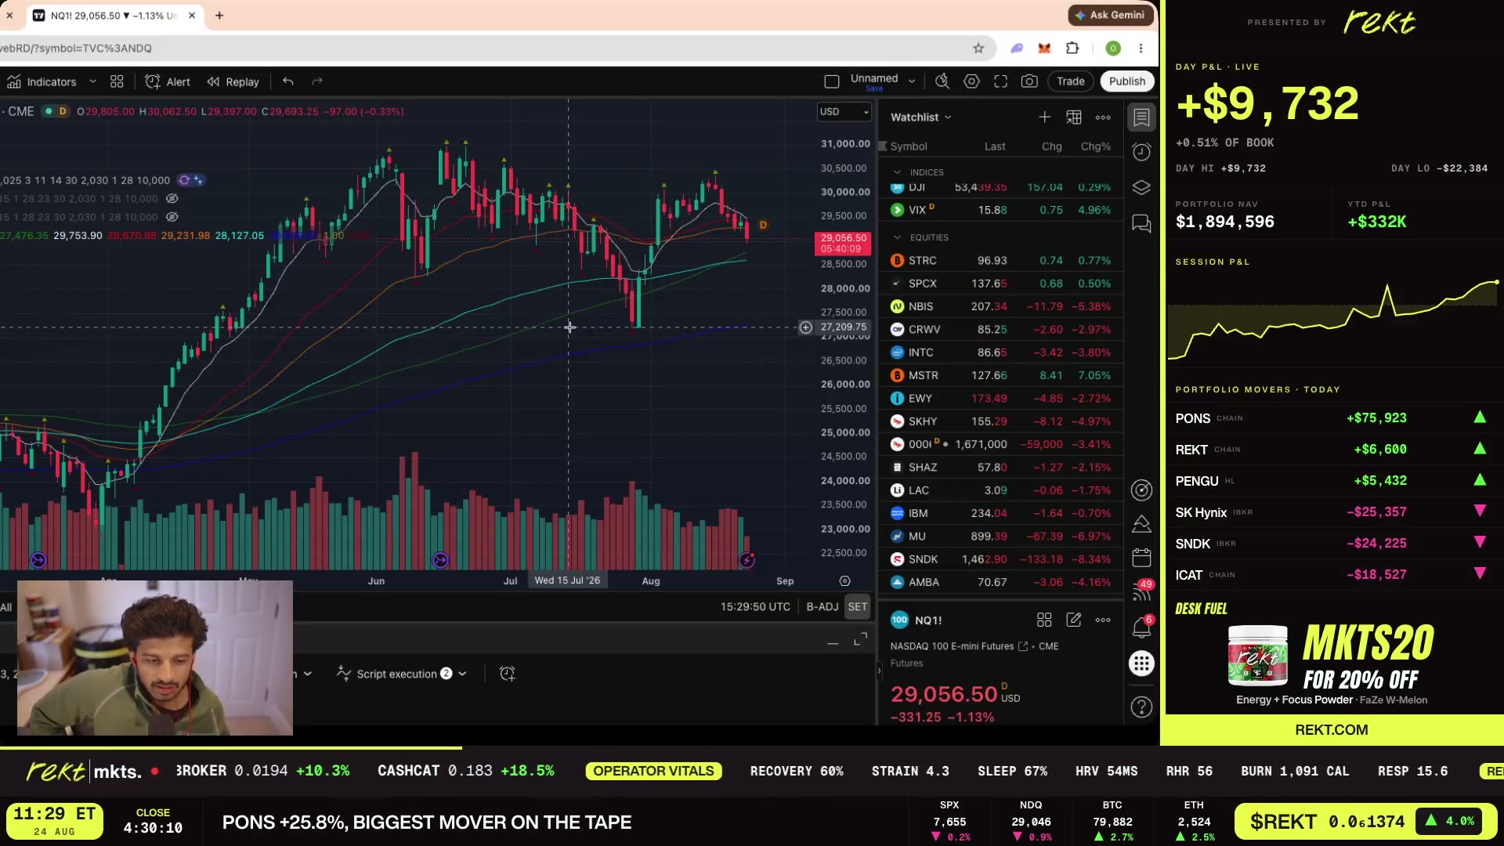1504x846 pixels.
Task: Open the USD currency dropdown
Action: pos(844,112)
